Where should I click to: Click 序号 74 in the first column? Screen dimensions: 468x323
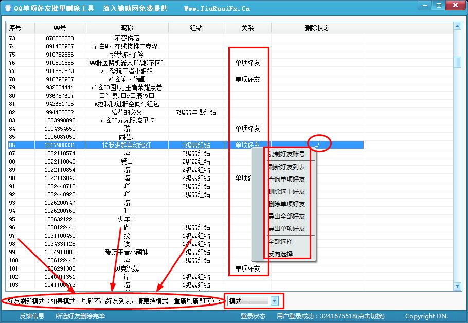[x=12, y=46]
